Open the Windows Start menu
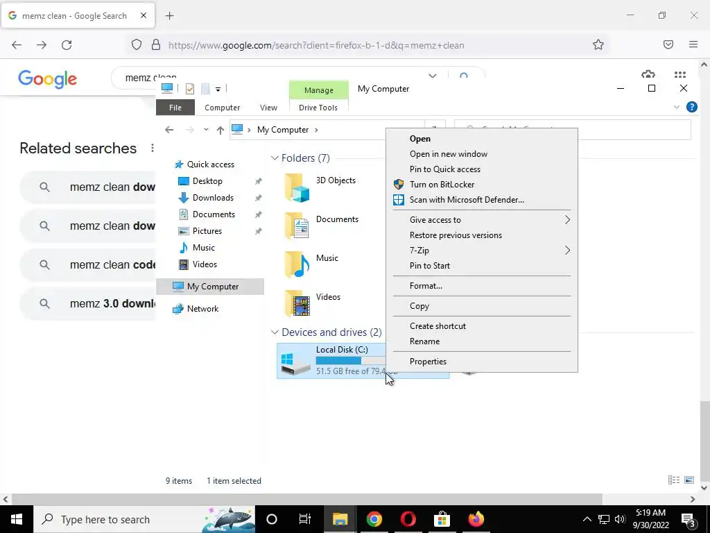710x533 pixels. (17, 519)
